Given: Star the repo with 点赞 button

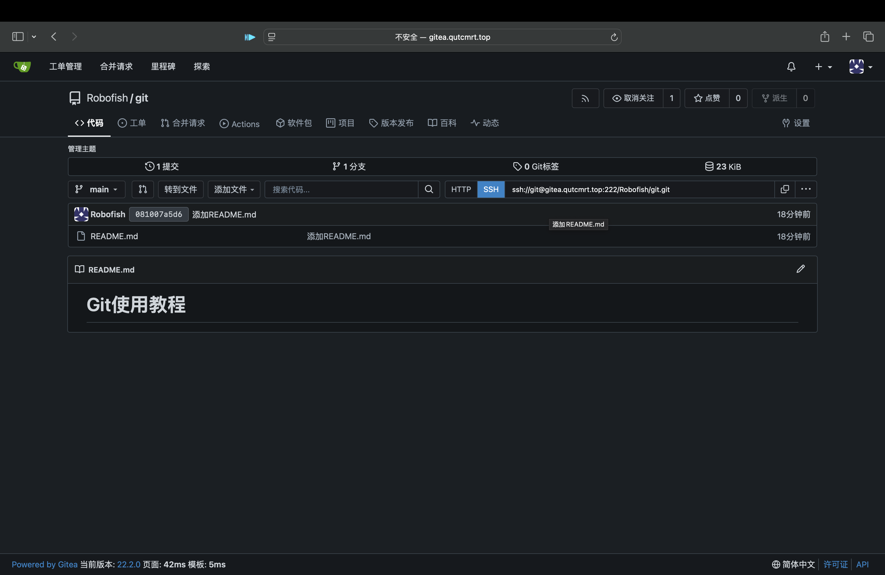Looking at the screenshot, I should pyautogui.click(x=706, y=98).
